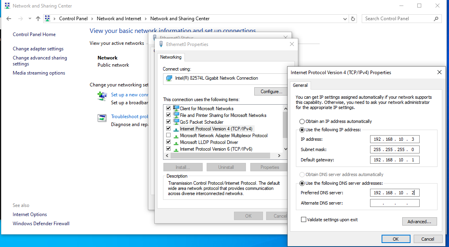Open Control Panel Home link
Viewport: 449px width, 247px height.
pyautogui.click(x=34, y=34)
